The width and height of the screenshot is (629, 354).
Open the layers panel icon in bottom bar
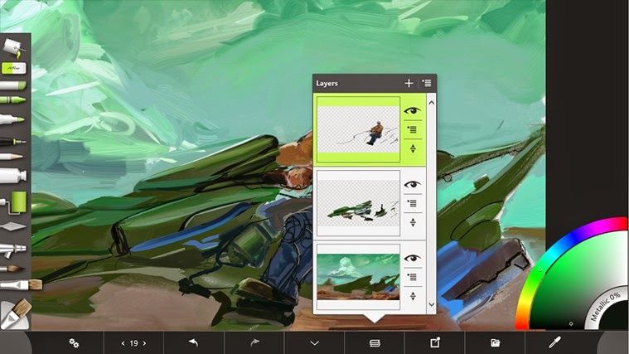tap(375, 343)
